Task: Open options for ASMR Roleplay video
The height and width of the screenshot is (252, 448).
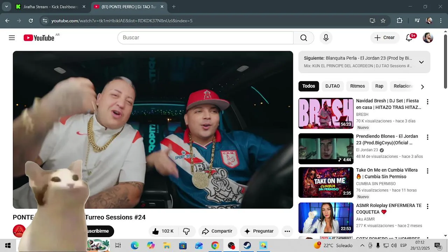Action: click(427, 206)
